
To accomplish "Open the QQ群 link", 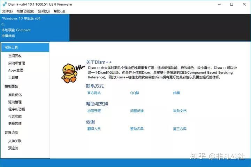I will (135, 93).
